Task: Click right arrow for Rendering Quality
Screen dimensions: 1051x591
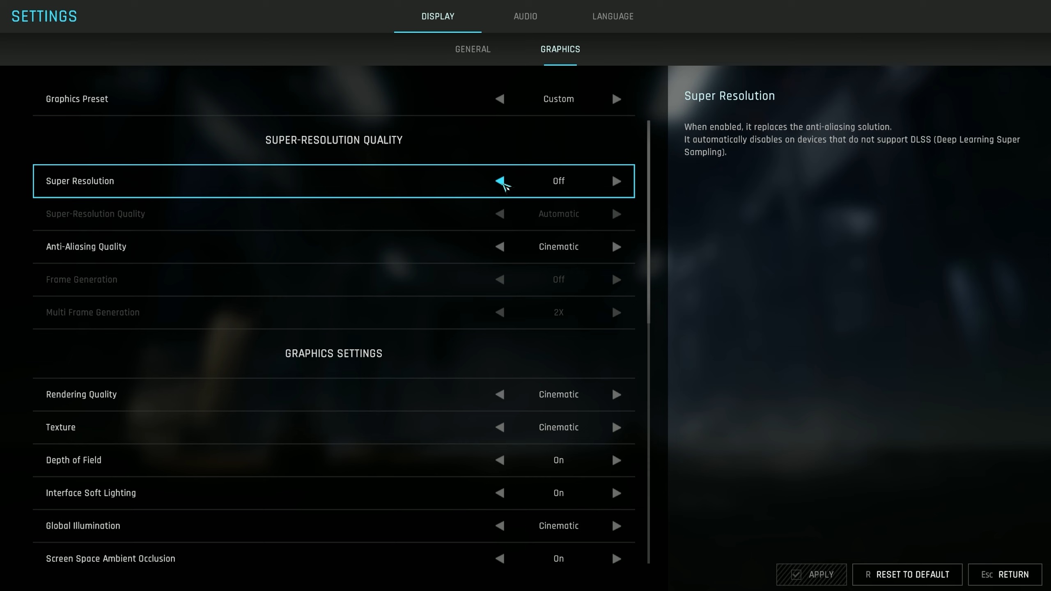Action: click(x=616, y=394)
